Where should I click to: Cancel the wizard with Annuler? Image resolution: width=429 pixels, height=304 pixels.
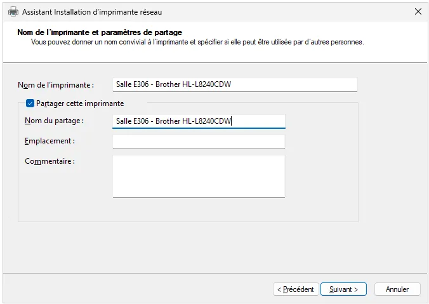[397, 289]
